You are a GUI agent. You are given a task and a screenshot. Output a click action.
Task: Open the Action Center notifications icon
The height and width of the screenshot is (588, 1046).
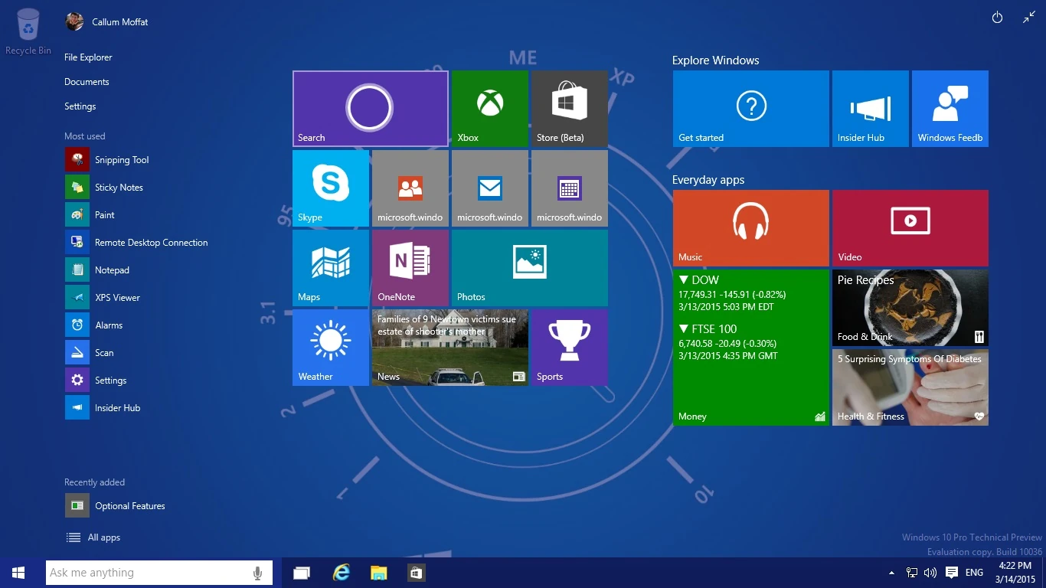(x=952, y=573)
